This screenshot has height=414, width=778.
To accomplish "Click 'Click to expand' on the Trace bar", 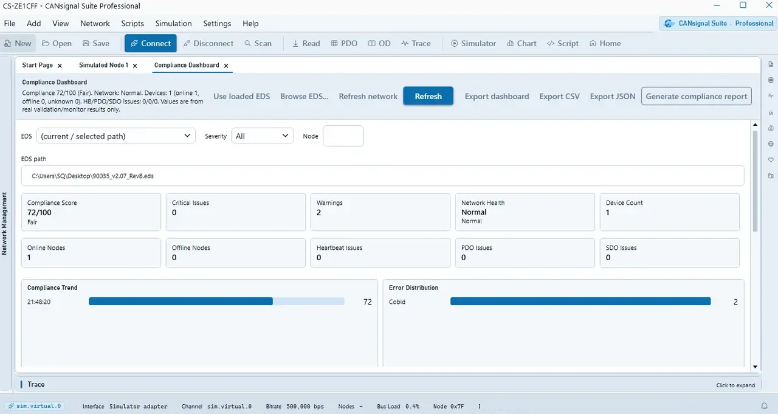I will 735,385.
